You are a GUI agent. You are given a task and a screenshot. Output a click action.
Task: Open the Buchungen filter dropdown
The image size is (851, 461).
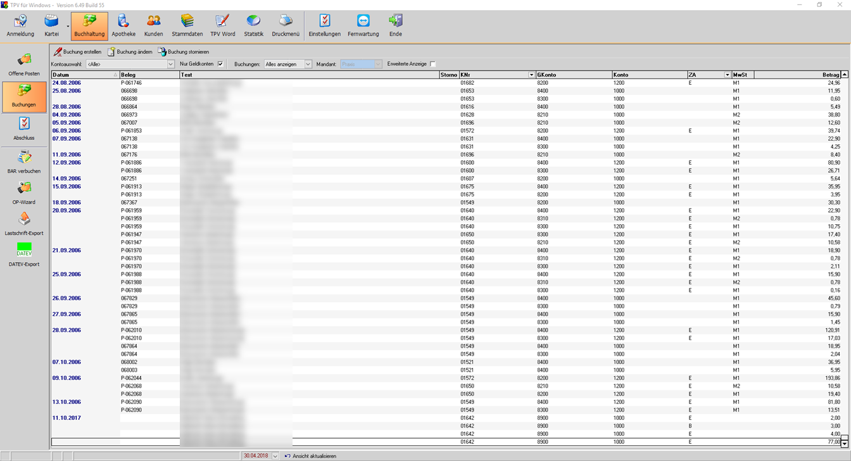coord(308,64)
